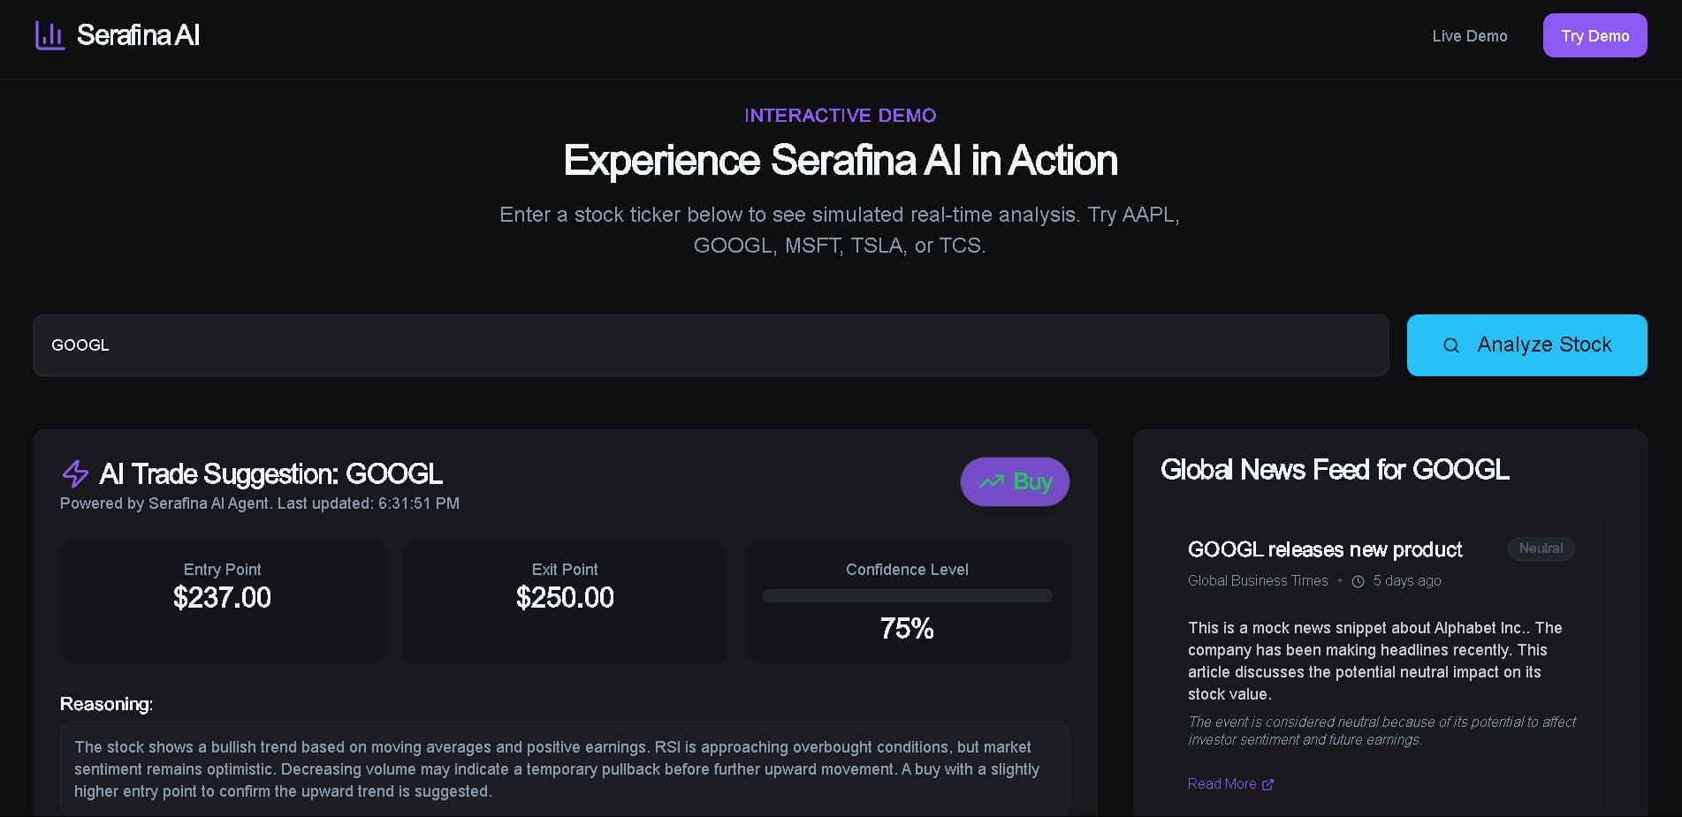The image size is (1682, 817).
Task: Click the Reasoning explanation text box
Action: coord(565,769)
